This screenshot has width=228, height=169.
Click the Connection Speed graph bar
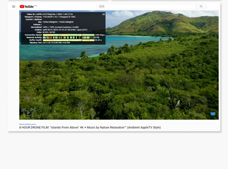[68, 35]
